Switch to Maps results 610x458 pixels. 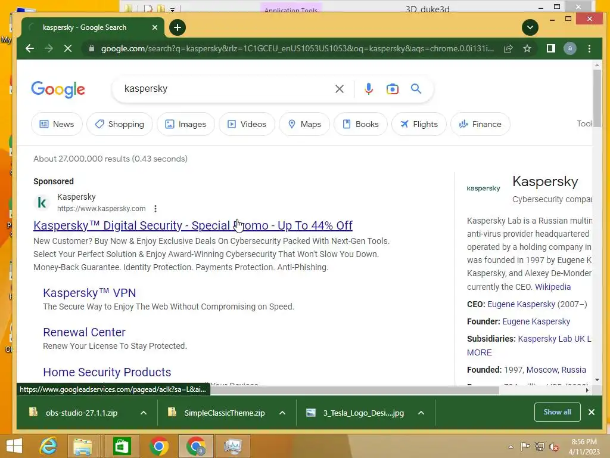[x=304, y=124]
